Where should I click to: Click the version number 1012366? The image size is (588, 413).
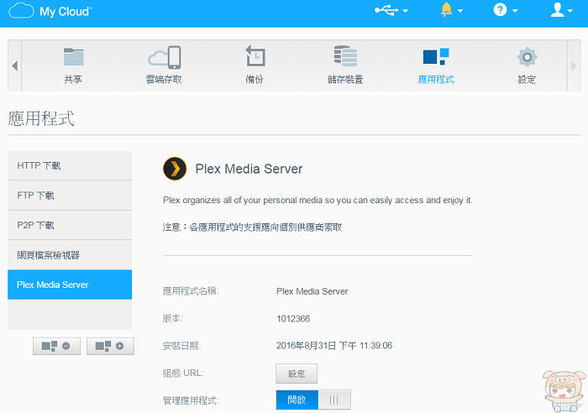click(x=293, y=319)
